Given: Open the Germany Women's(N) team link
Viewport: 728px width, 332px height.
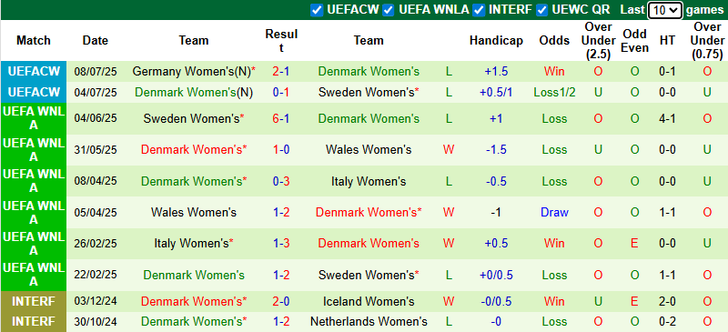Looking at the screenshot, I should point(191,72).
